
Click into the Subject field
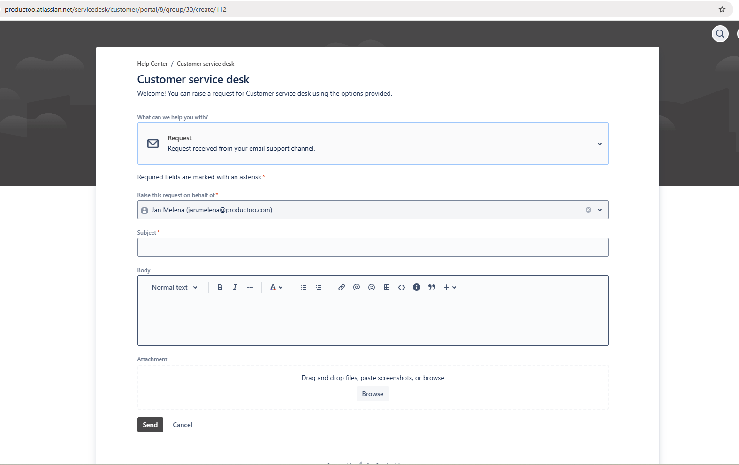click(373, 247)
